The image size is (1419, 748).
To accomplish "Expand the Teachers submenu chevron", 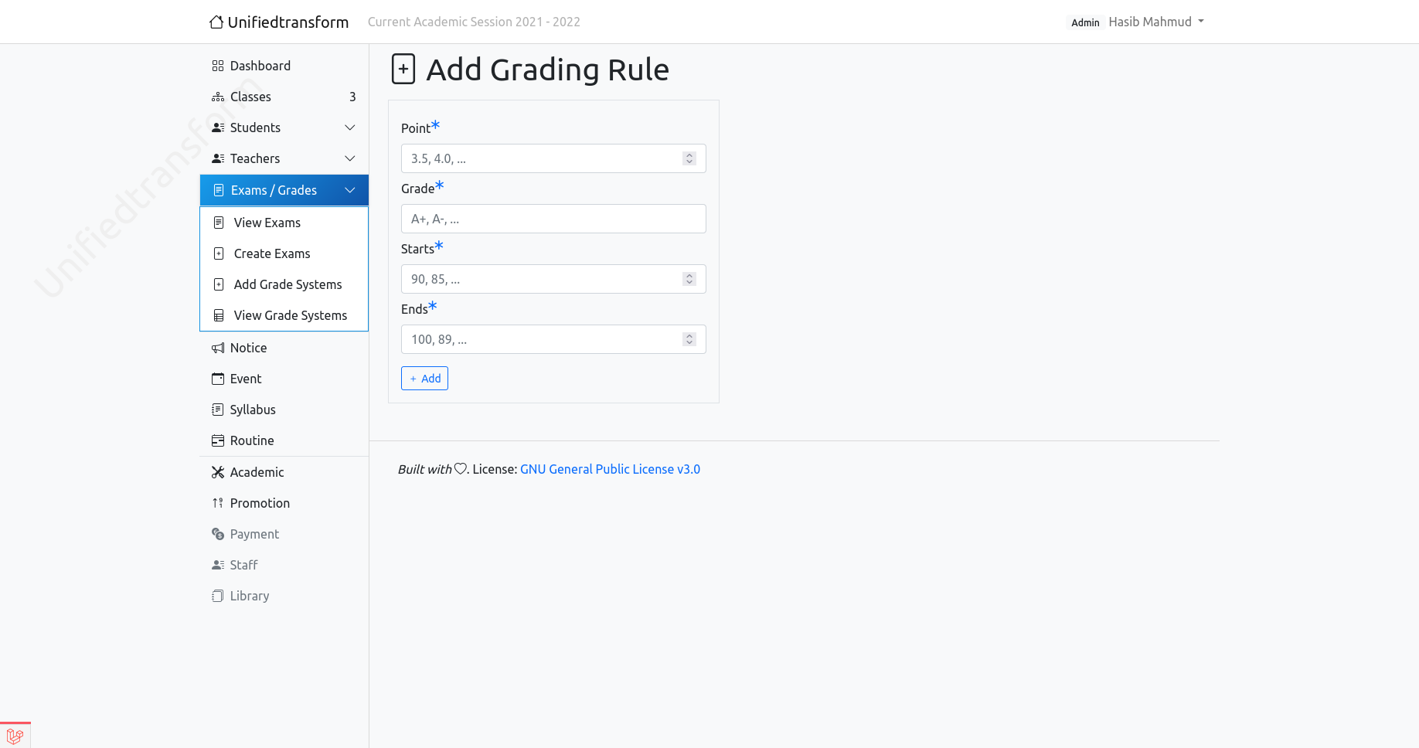I will click(x=350, y=158).
